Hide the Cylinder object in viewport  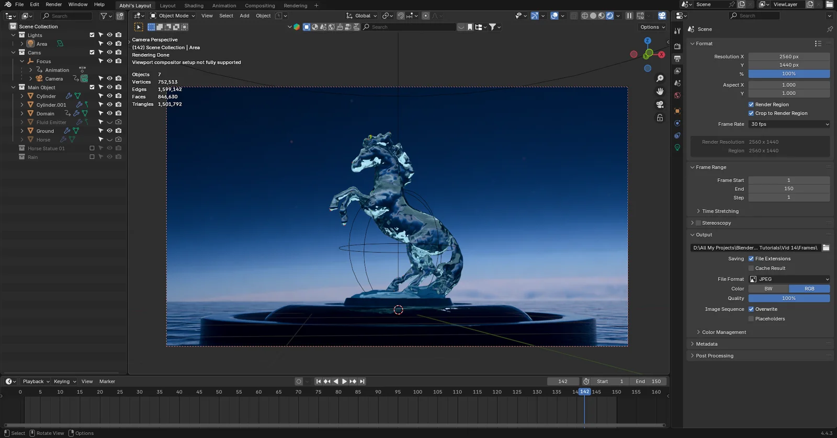click(x=110, y=96)
